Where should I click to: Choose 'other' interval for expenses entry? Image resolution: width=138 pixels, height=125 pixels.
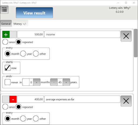pos(36,119)
